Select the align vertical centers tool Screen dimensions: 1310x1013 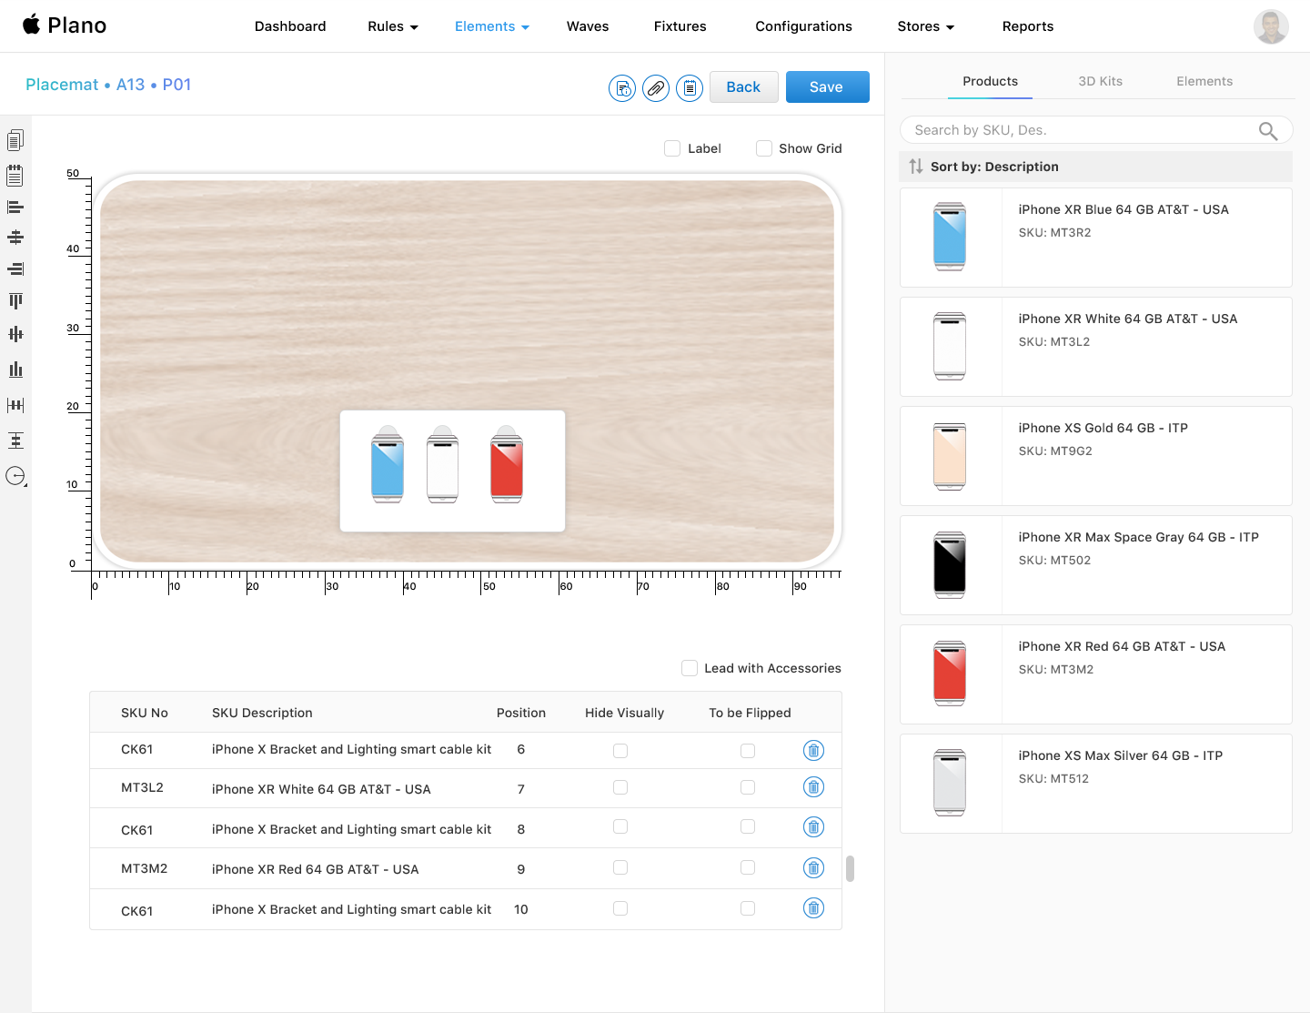tap(15, 334)
